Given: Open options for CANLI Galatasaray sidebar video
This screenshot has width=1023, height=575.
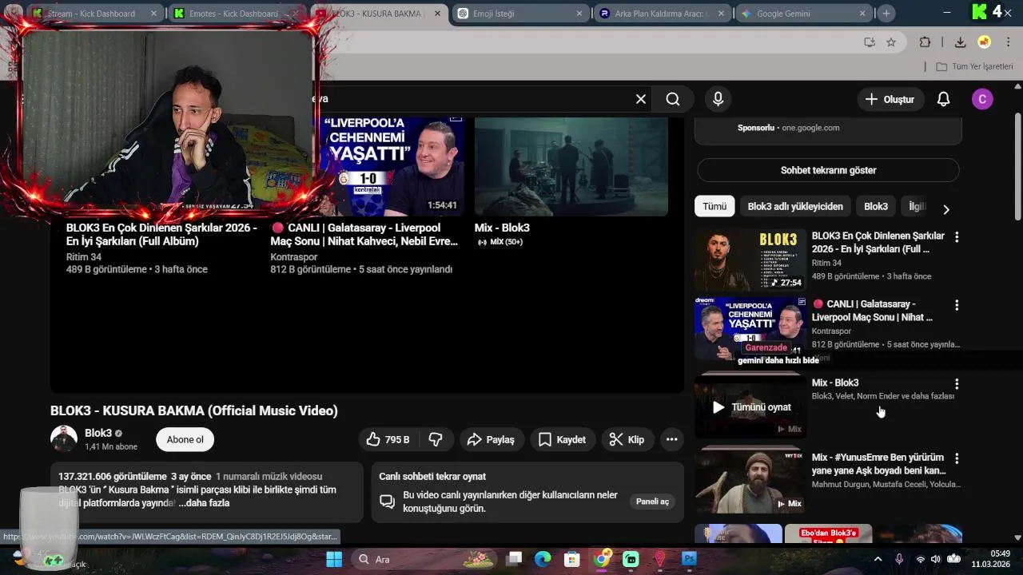Looking at the screenshot, I should (957, 305).
